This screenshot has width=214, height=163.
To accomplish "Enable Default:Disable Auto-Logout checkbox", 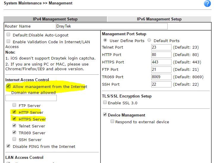I will pos(8,35).
